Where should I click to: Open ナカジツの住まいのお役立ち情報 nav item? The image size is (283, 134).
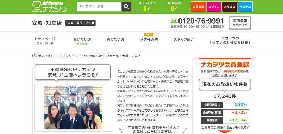(x=230, y=40)
